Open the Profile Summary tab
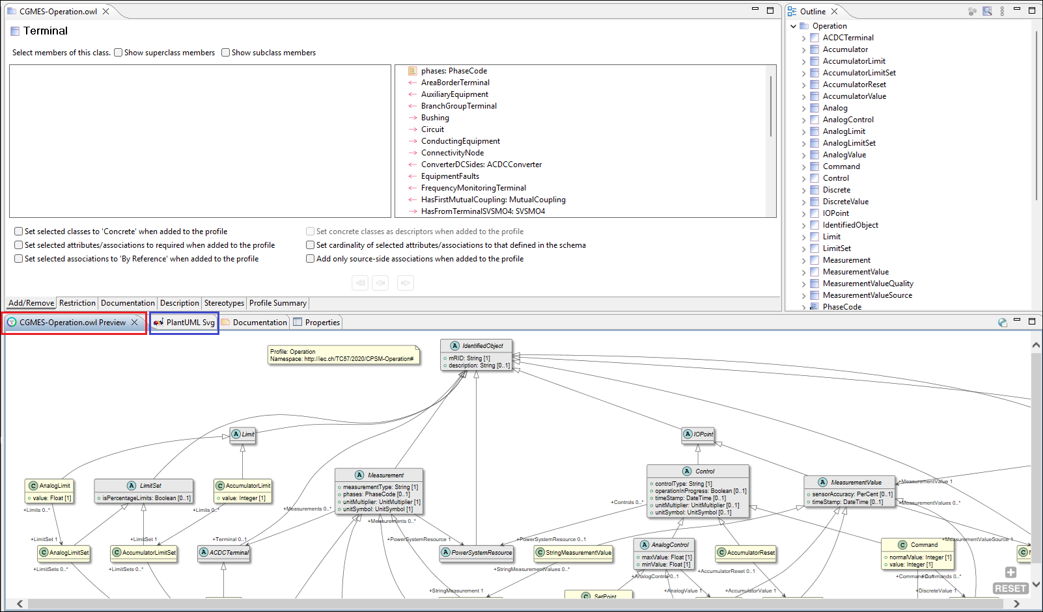Viewport: 1043px width, 612px height. (278, 303)
